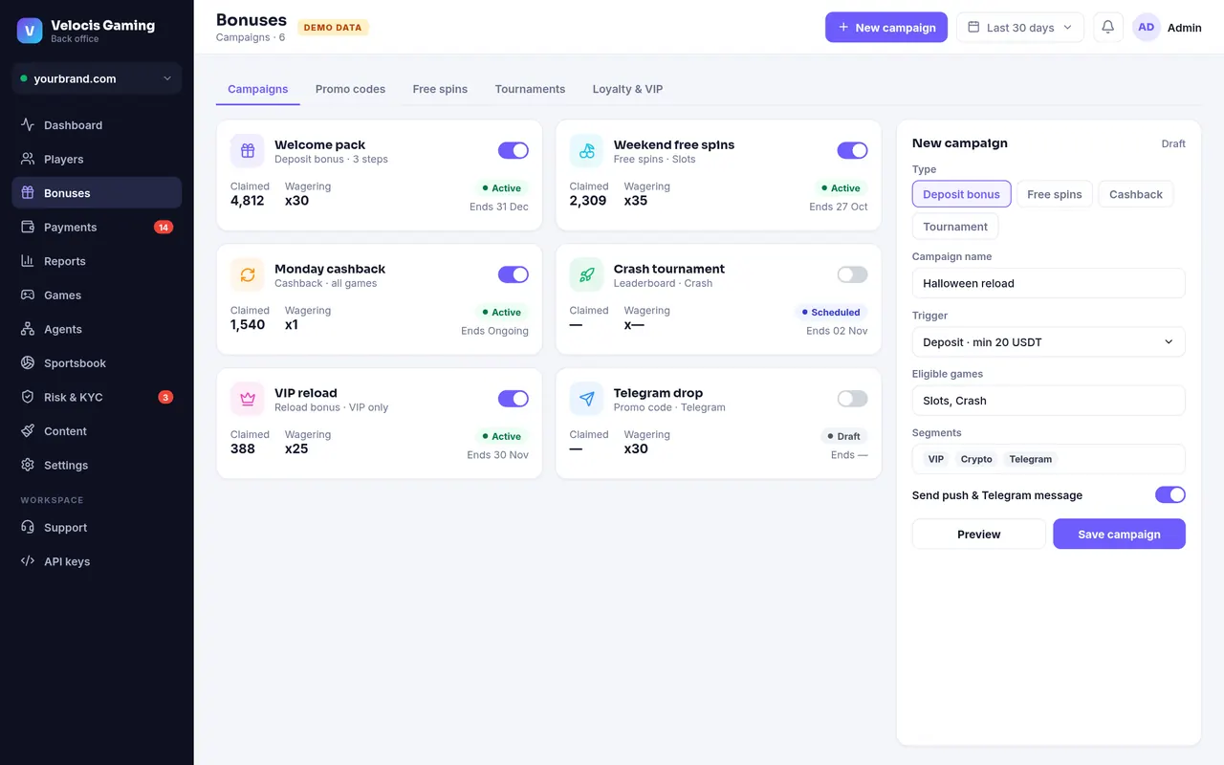The image size is (1224, 765).
Task: Select Tournament campaign type
Action: [x=955, y=227]
